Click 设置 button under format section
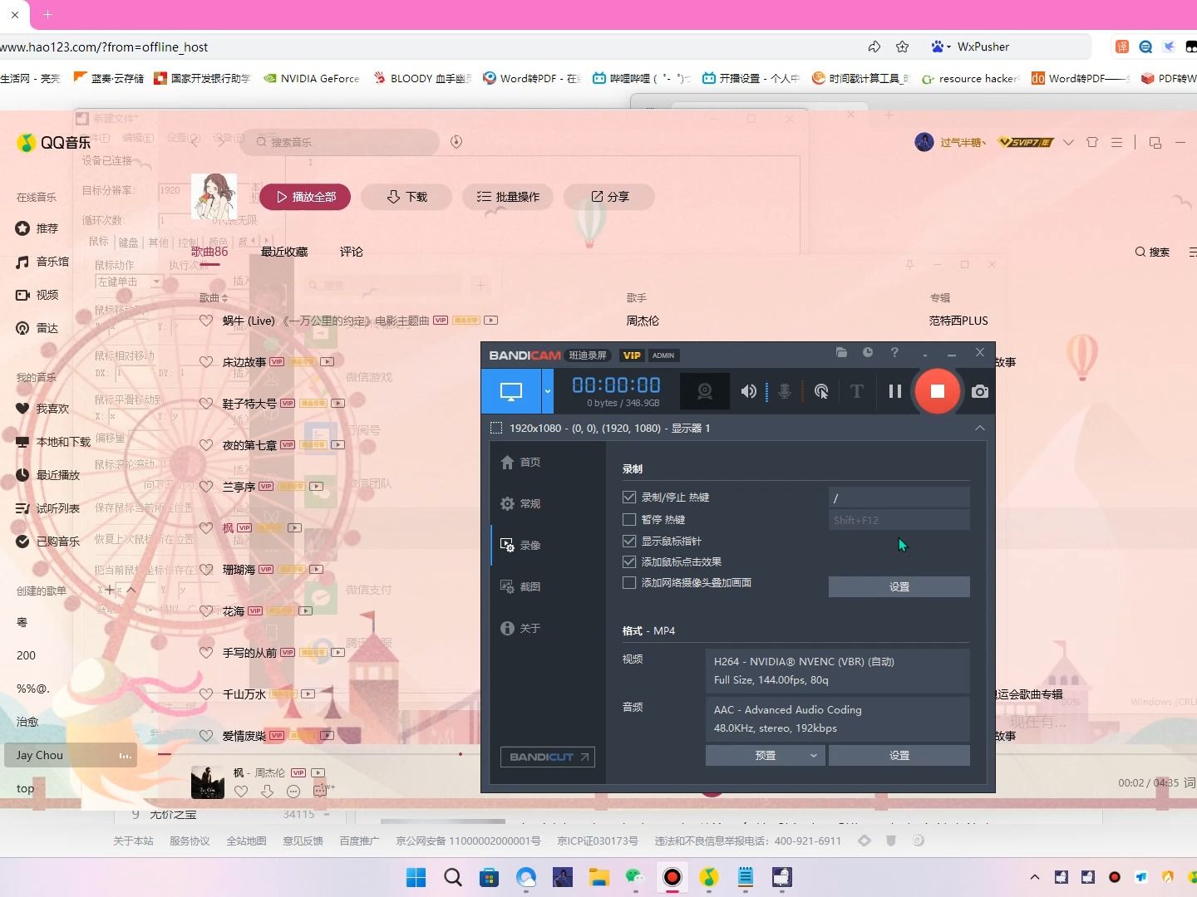Viewport: 1197px width, 897px height. click(899, 755)
